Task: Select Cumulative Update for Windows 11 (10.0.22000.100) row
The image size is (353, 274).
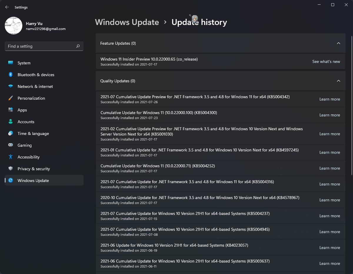Action: coord(221,115)
